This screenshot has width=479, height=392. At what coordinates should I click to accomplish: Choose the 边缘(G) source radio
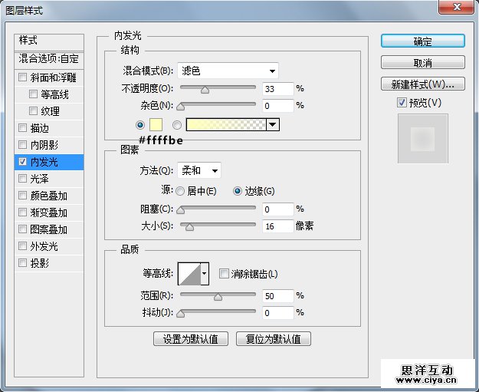coord(238,191)
